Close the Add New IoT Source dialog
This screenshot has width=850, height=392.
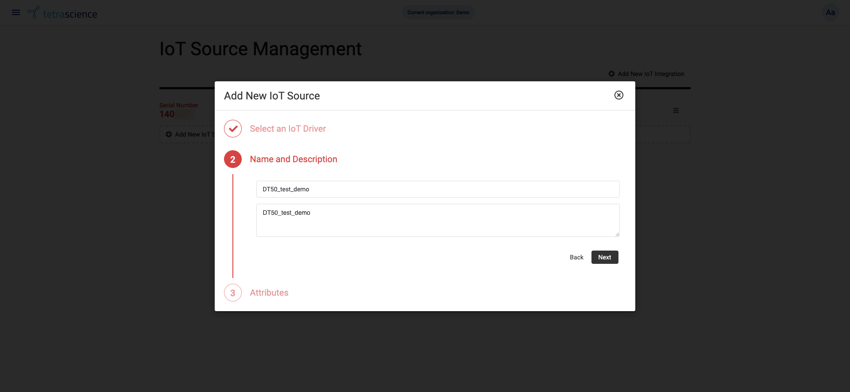619,95
